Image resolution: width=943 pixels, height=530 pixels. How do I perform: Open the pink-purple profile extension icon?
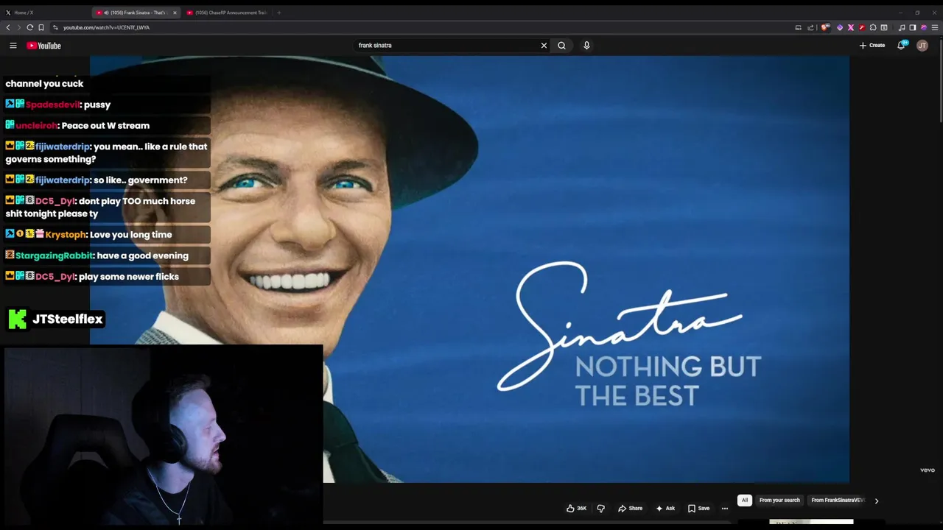click(x=924, y=27)
